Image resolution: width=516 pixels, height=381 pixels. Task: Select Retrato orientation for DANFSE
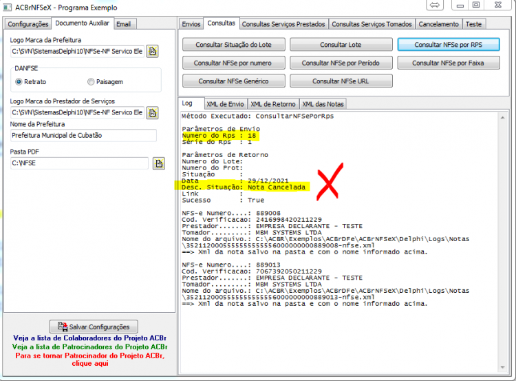19,82
